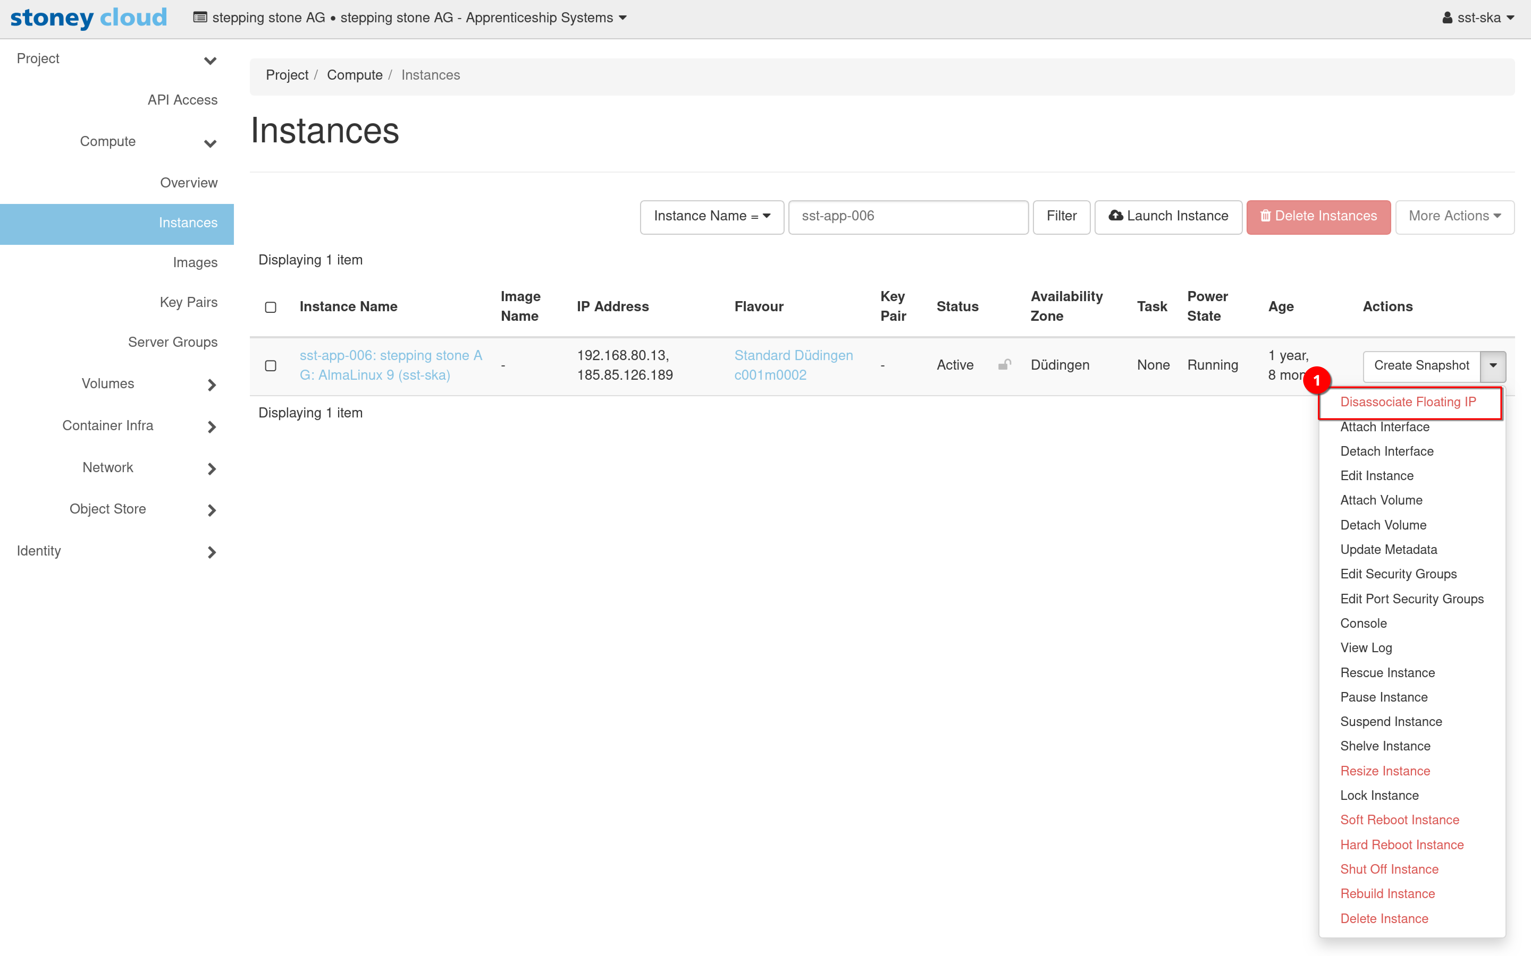Select Disassociate Floating IP menu entry
This screenshot has height=956, width=1531.
1408,402
